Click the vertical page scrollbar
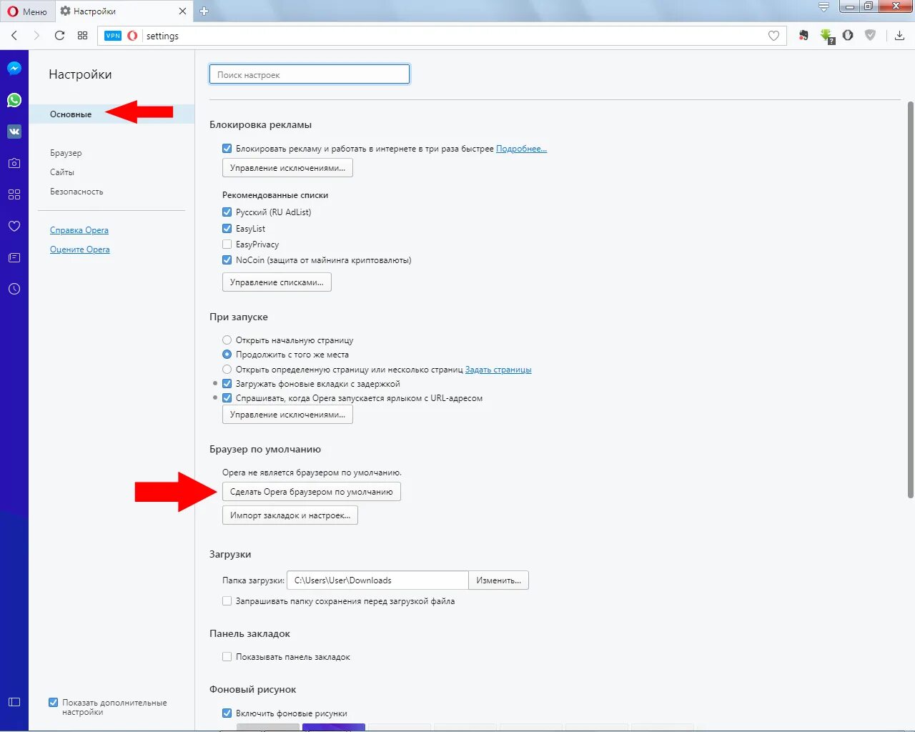The width and height of the screenshot is (915, 732). click(910, 300)
